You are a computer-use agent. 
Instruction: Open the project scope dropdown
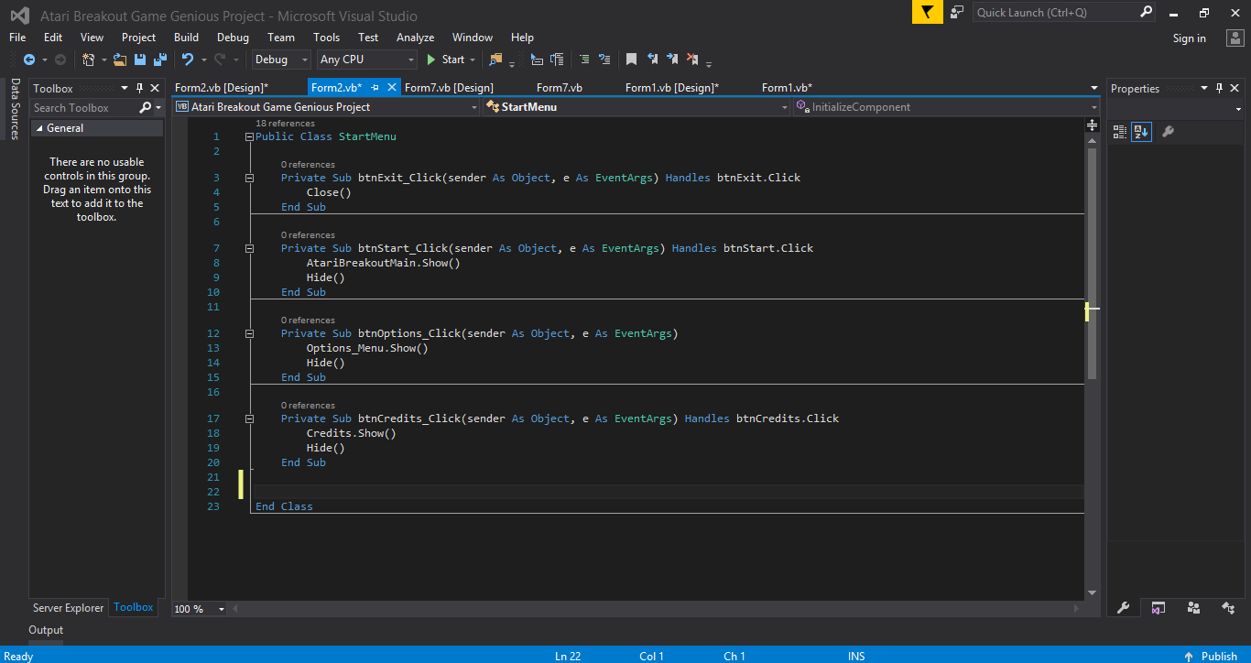click(x=326, y=107)
